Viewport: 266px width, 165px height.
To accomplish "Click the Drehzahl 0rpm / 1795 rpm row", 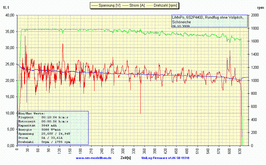I will tap(44, 142).
